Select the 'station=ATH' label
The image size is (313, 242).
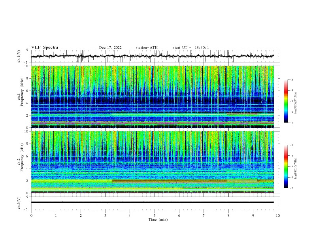click(147, 47)
